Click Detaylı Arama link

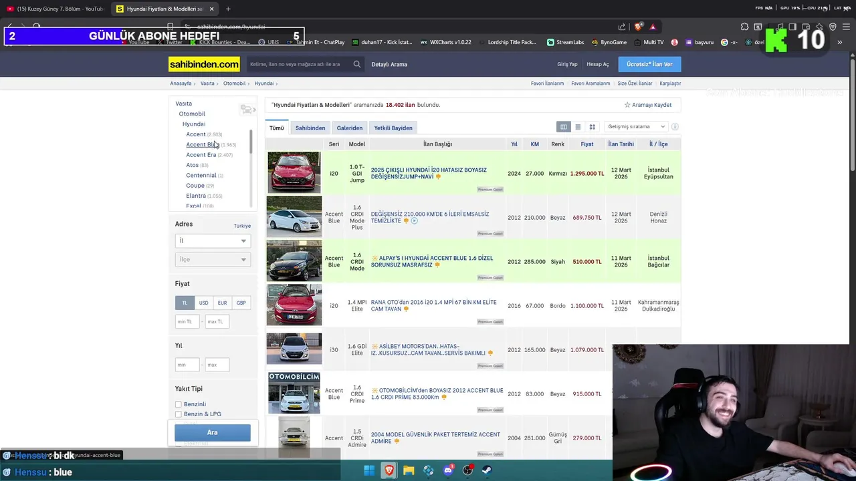coord(389,64)
